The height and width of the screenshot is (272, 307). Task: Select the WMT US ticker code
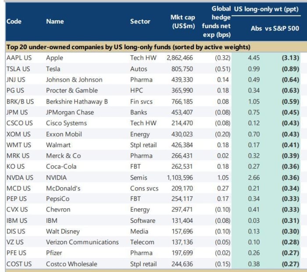(19, 145)
